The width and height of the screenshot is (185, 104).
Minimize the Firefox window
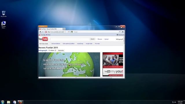click(x=116, y=26)
